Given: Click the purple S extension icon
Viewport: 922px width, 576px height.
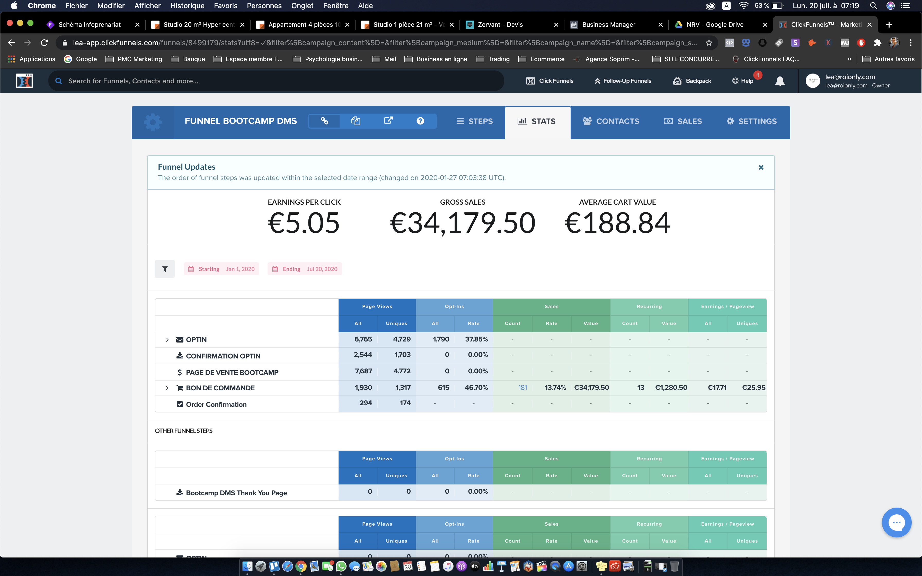Looking at the screenshot, I should [795, 43].
